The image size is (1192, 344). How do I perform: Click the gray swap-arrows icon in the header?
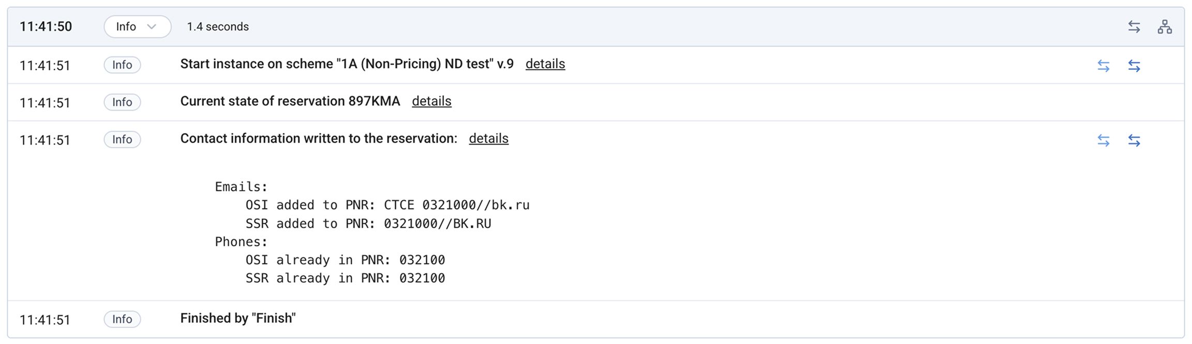tap(1134, 27)
